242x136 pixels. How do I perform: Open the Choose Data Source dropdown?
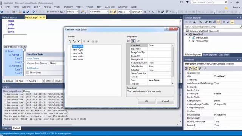coord(56,63)
